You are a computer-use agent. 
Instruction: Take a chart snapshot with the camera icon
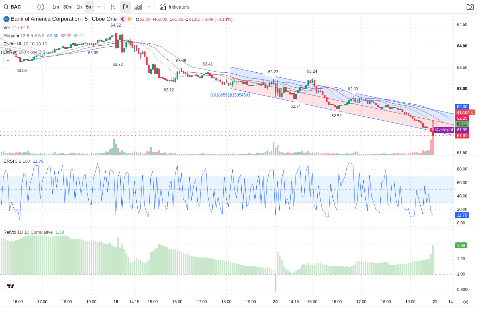pos(470,7)
